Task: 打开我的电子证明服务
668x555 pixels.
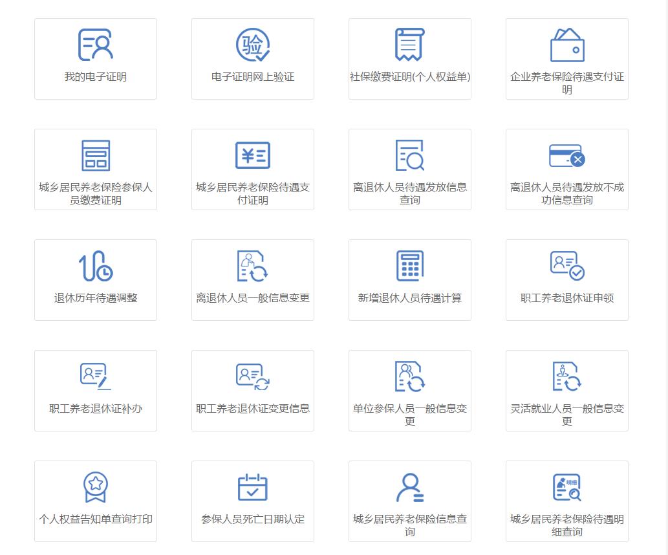Action: 95,58
